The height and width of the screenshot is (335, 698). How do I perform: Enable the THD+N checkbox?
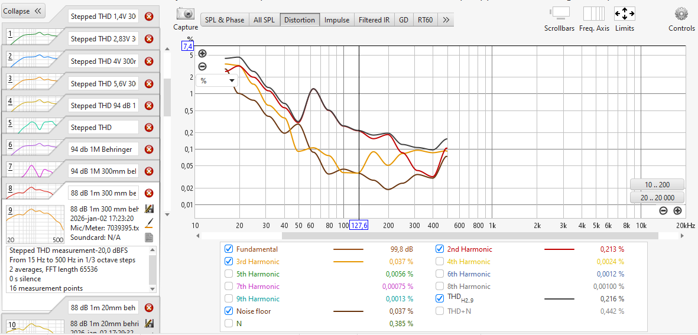(x=440, y=311)
